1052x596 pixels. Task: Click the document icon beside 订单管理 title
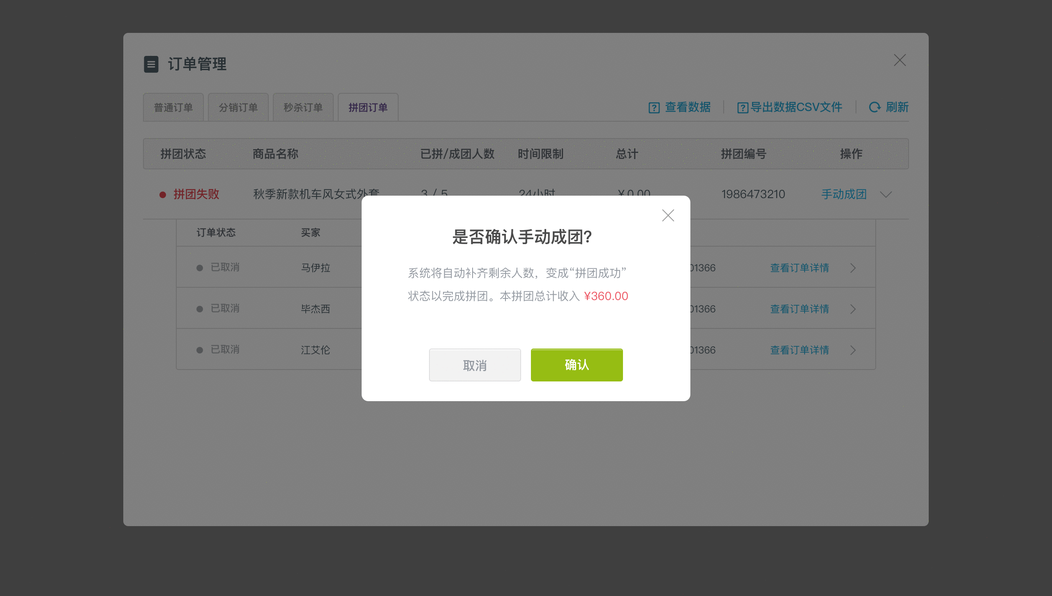[151, 65]
